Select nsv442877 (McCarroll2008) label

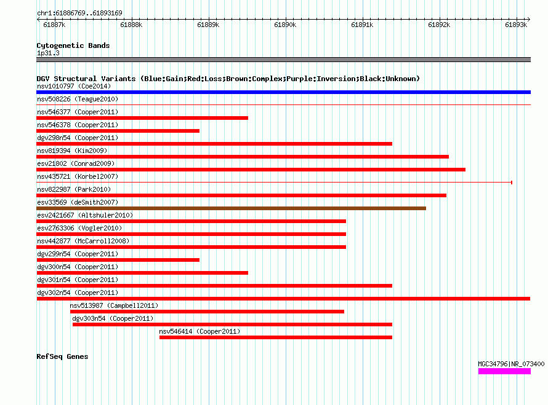[x=83, y=241]
